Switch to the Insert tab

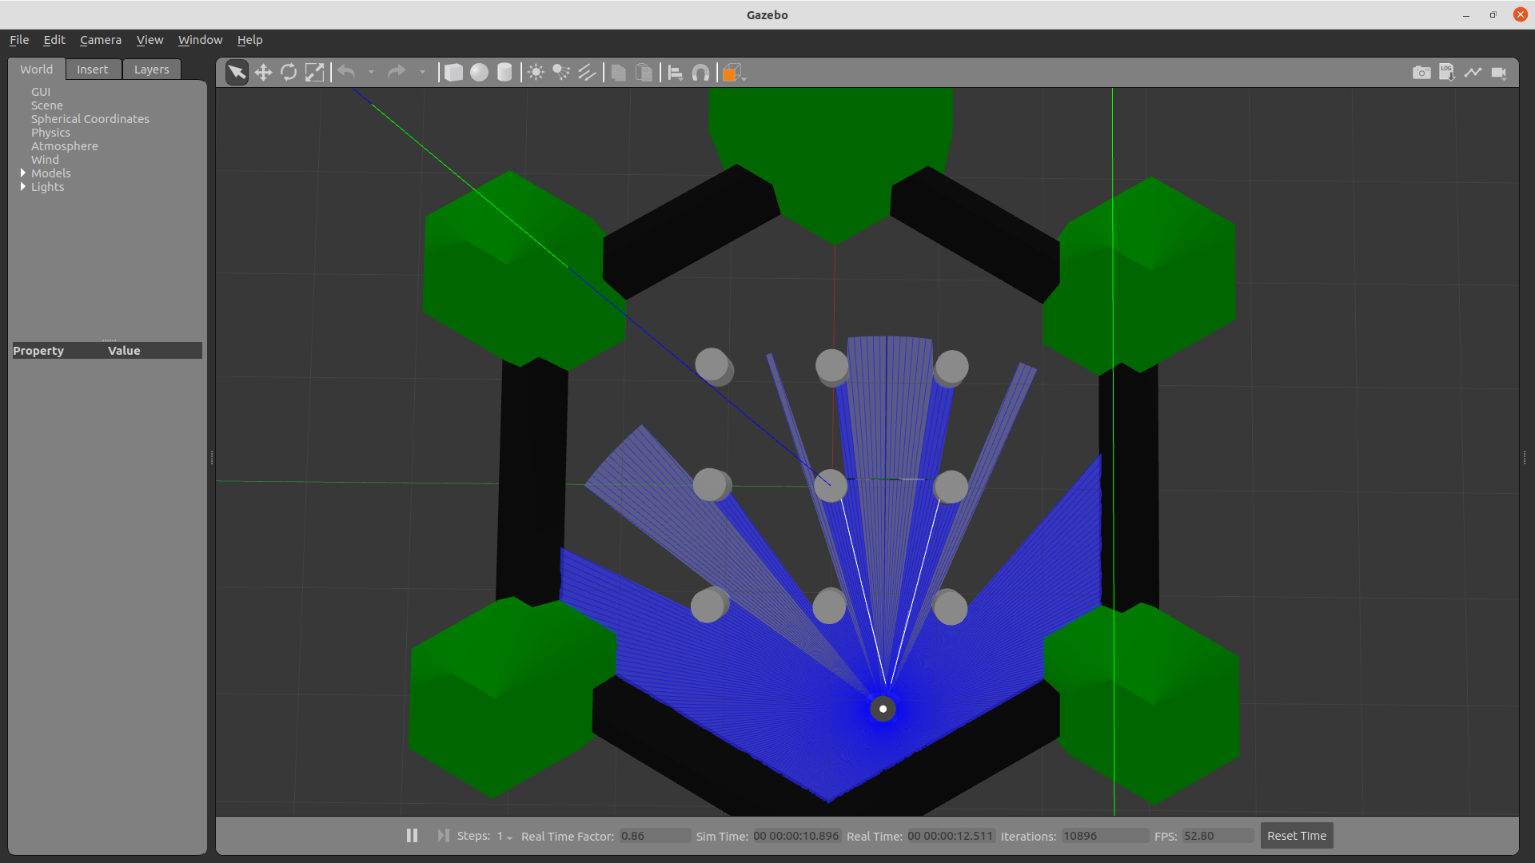pyautogui.click(x=93, y=69)
